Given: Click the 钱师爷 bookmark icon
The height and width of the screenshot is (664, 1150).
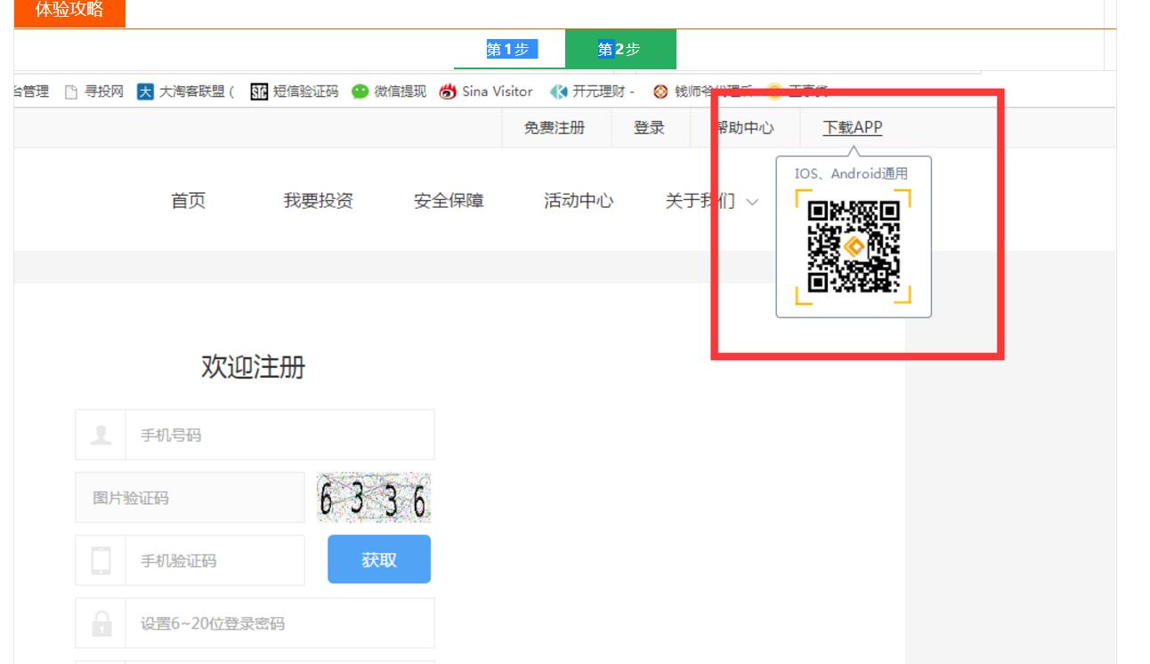Looking at the screenshot, I should pyautogui.click(x=660, y=92).
